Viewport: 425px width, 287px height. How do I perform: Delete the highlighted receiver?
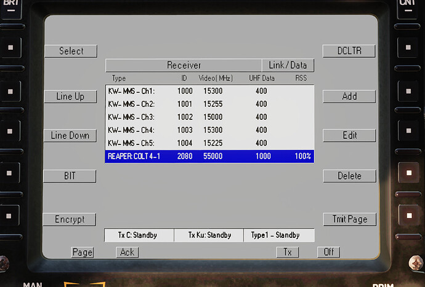[349, 176]
